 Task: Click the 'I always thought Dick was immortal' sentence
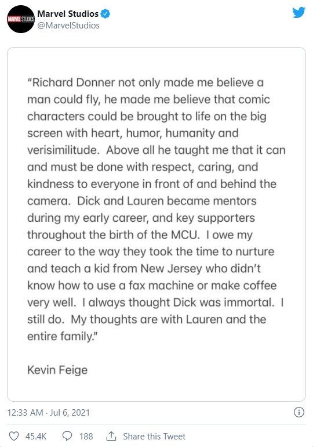coord(178,302)
